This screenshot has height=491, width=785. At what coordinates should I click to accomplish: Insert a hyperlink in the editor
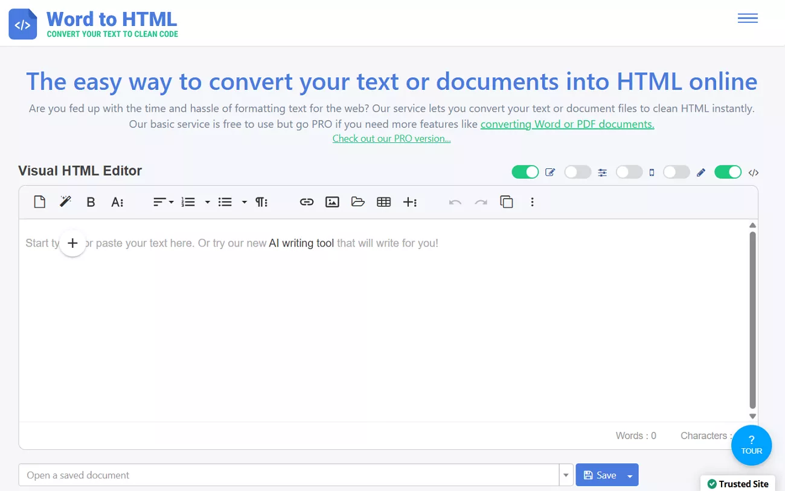coord(307,201)
